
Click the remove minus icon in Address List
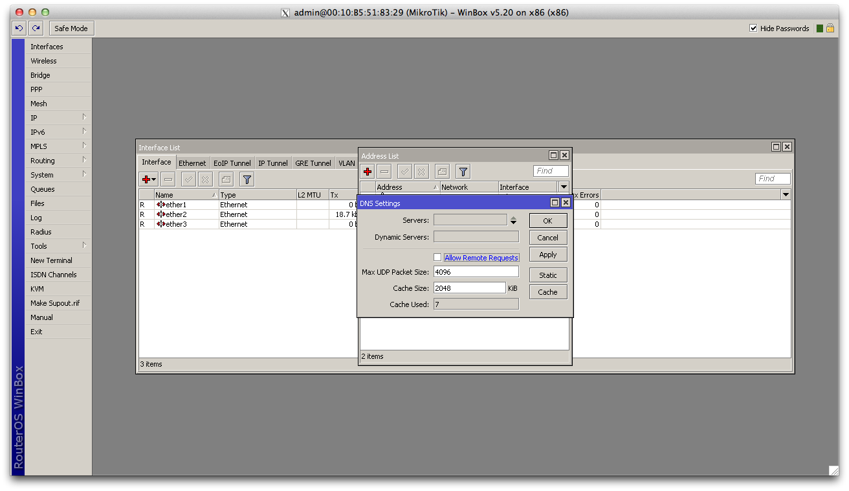pos(384,172)
